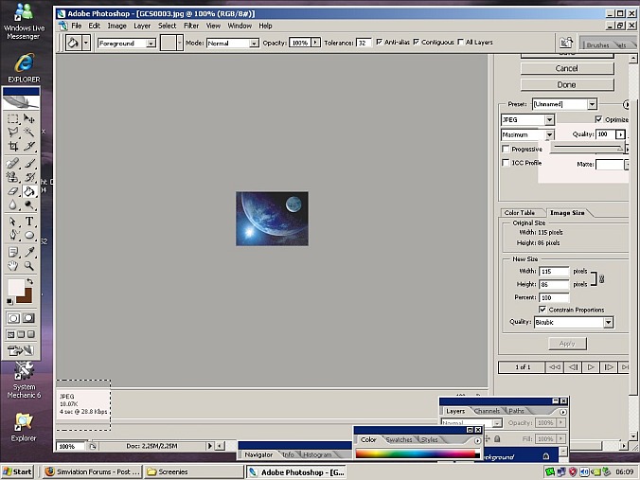640x480 pixels.
Task: Click the Width pixels input field
Action: coord(554,272)
